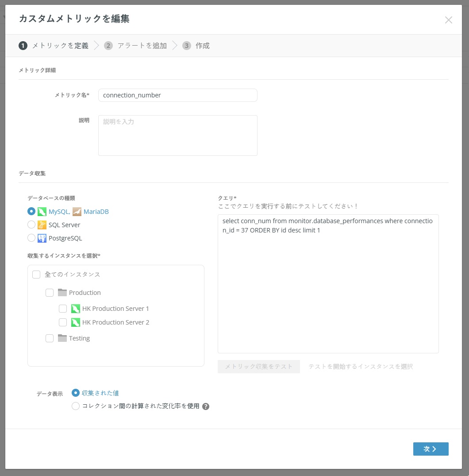Screen dimensions: 469x476
Task: Select the SQL Server radio button
Action: pos(31,225)
